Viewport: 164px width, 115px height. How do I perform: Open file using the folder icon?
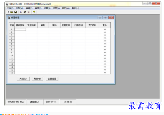tap(12, 12)
